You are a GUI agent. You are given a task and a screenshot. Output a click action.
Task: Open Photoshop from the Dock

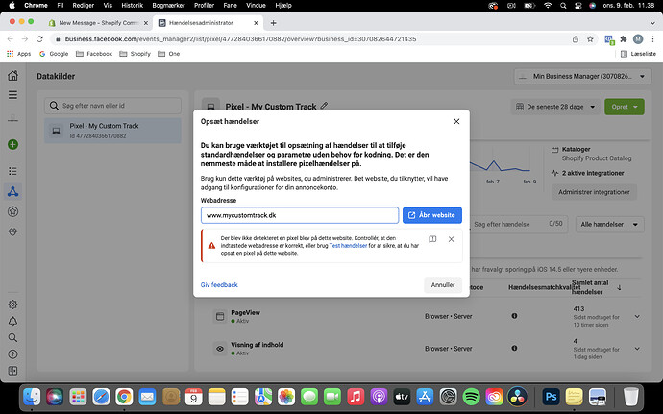[551, 397]
